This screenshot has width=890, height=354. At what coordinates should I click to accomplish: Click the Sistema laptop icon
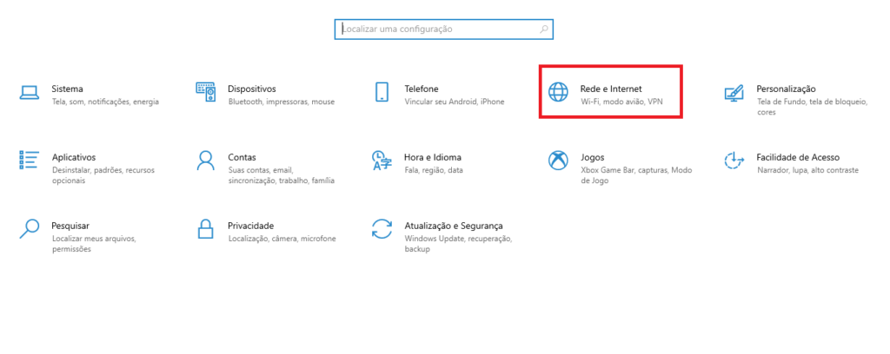click(30, 93)
